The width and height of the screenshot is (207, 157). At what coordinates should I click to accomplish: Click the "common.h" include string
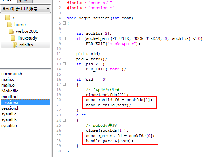pos(100,3)
